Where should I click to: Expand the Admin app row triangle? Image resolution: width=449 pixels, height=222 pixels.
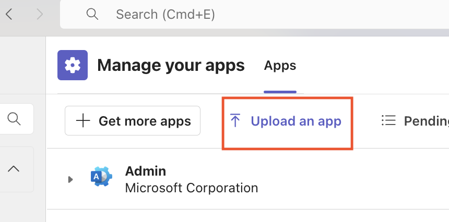[x=70, y=179]
